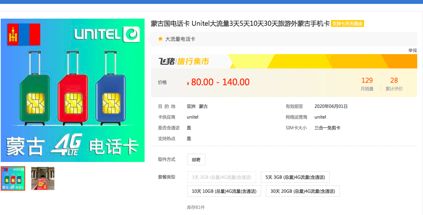Click the main Unitel product image
Screen dimensions: 423x215
pyautogui.click(x=73, y=90)
